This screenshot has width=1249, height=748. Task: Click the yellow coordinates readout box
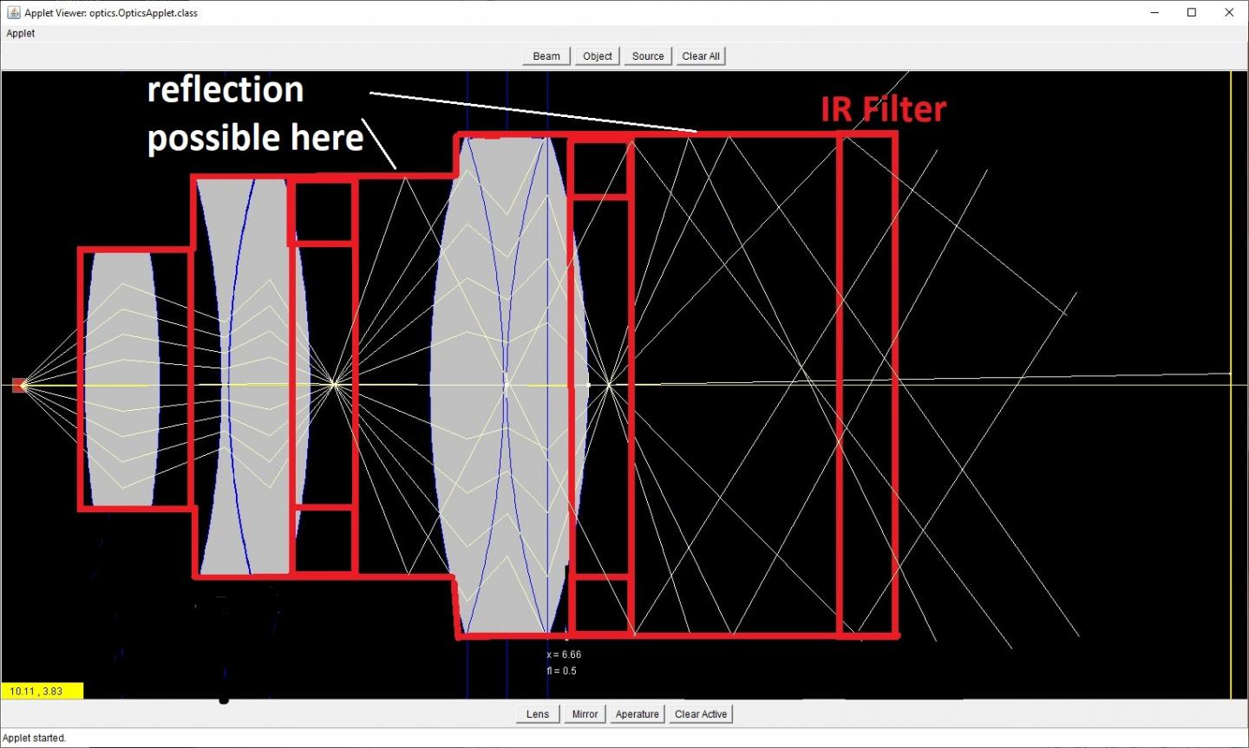coord(42,691)
